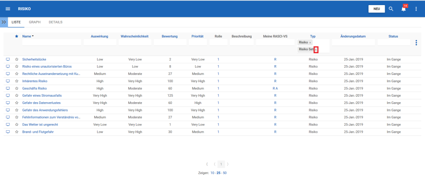Click the Auswirkung filter input
This screenshot has height=178, width=425.
point(100,43)
